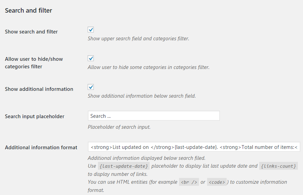Click description "Show upper search field and categories filter"
Viewport: 303px width, 195px height.
(x=138, y=39)
